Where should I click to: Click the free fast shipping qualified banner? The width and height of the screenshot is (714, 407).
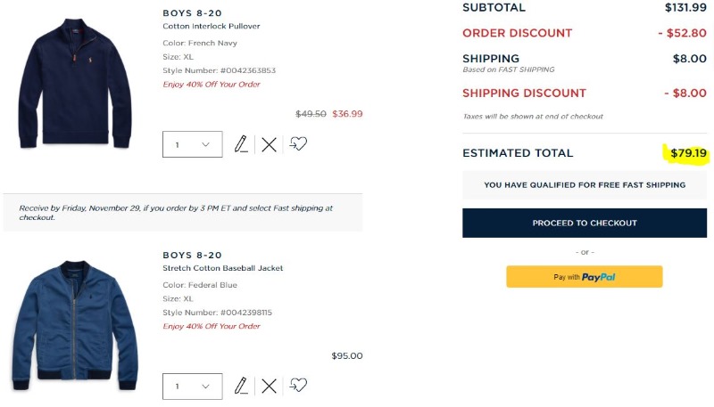point(585,185)
